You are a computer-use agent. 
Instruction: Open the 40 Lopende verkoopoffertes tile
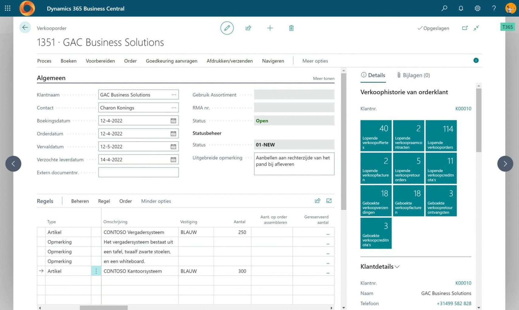(x=376, y=136)
